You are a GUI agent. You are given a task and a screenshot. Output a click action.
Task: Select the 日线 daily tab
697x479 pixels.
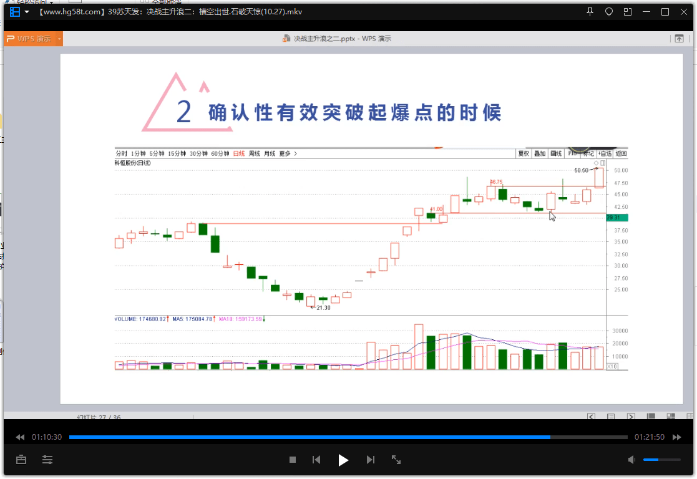pos(239,154)
